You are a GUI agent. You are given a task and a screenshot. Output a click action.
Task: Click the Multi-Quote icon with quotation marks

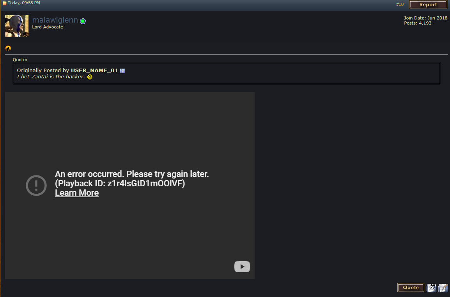(431, 288)
